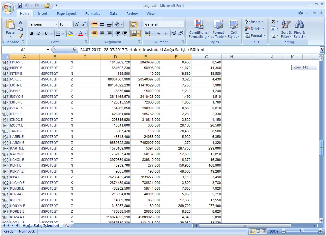Viewport: 326px width, 236px height.
Task: Switch to the Page Layout tab
Action: coord(67,14)
